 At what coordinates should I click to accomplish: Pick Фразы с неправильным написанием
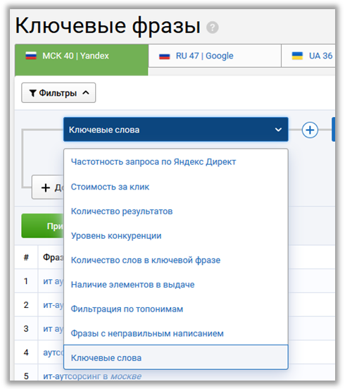(176, 333)
